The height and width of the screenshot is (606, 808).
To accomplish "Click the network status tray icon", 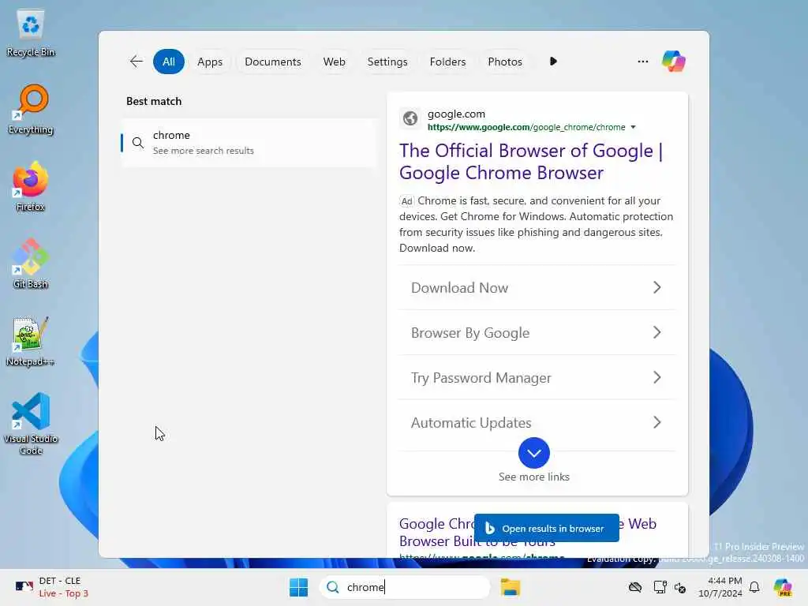I will point(680,587).
